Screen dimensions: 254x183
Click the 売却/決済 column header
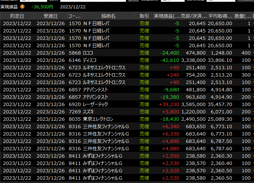click(193, 16)
